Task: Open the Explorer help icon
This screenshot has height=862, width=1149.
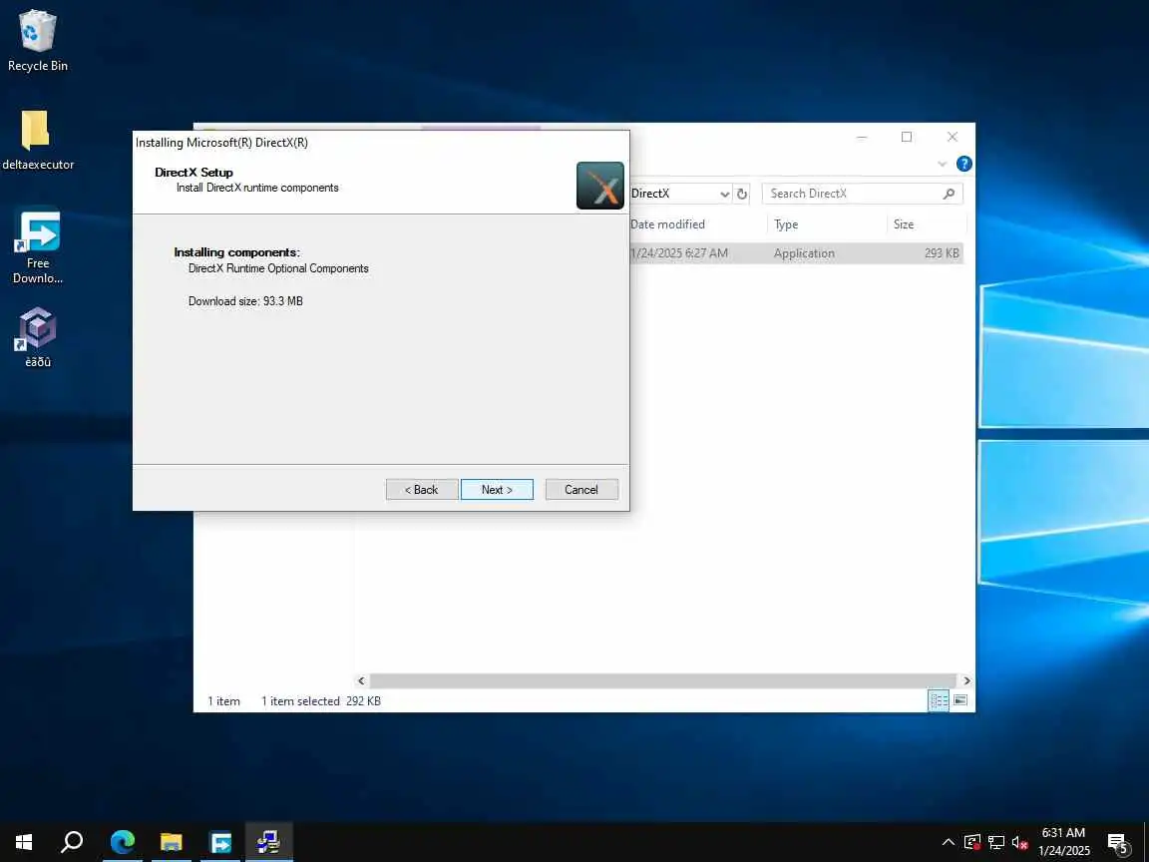Action: [964, 164]
